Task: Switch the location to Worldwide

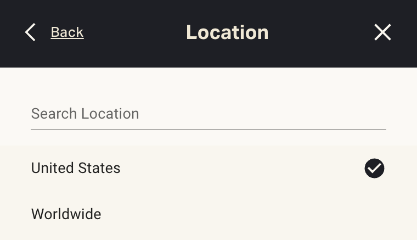Action: (66, 214)
